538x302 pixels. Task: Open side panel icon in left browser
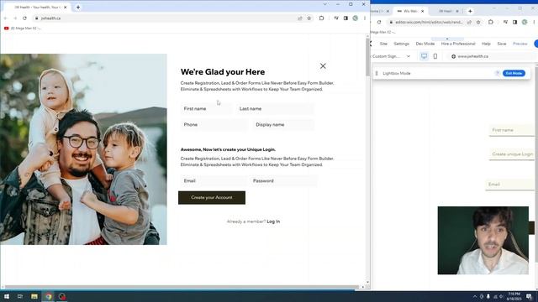coord(345,18)
